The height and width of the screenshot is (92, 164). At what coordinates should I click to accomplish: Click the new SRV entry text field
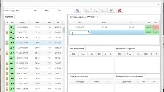[78, 32]
